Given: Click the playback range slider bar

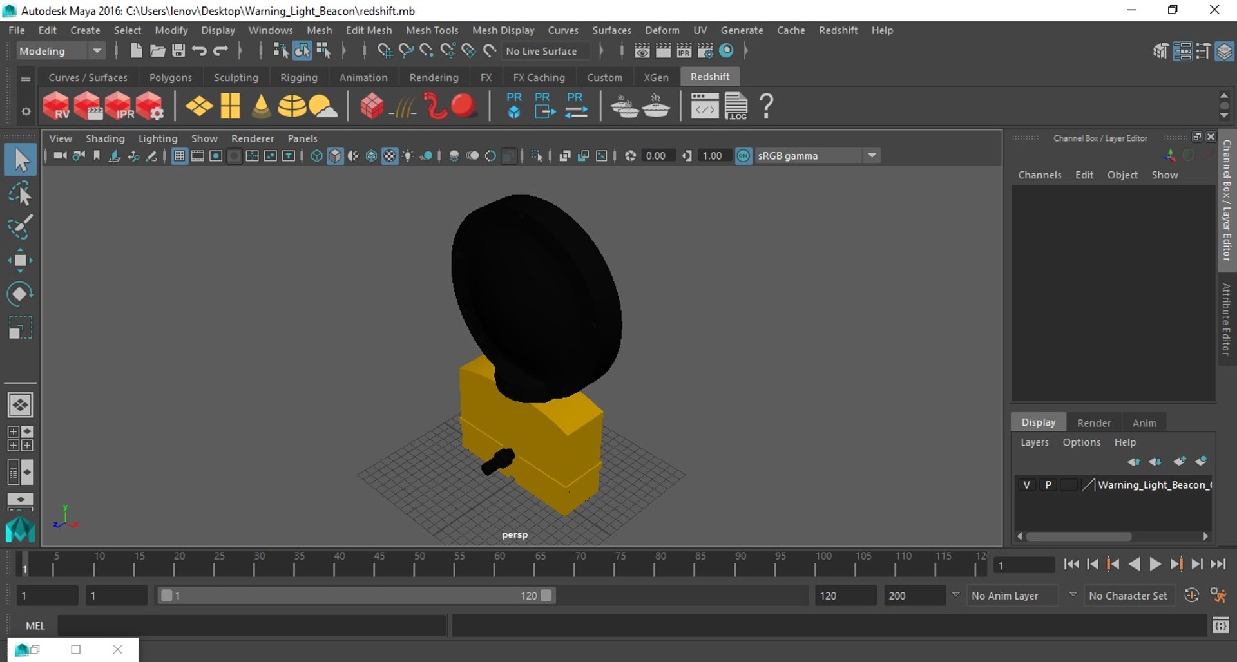Looking at the screenshot, I should (356, 596).
